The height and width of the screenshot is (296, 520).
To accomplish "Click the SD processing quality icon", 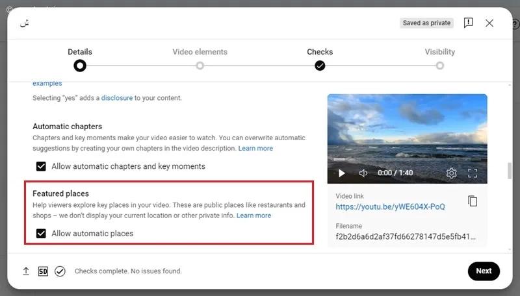I will click(x=43, y=271).
